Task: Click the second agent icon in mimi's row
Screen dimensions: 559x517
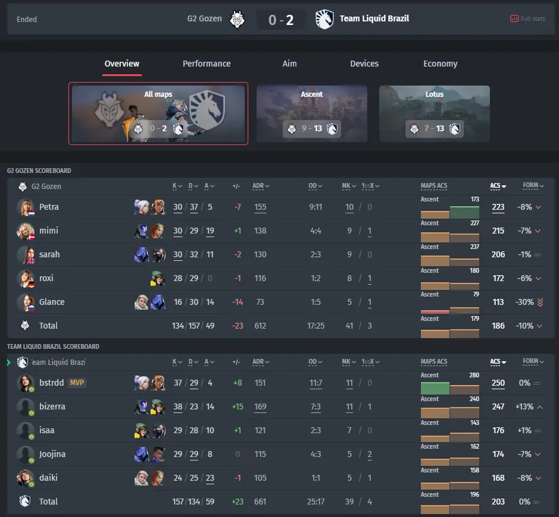Action: [x=158, y=231]
